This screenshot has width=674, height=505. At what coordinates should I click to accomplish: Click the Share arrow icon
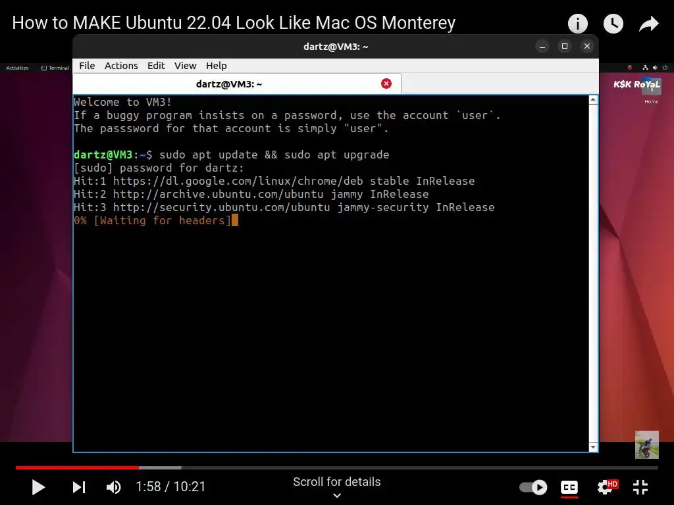[648, 24]
